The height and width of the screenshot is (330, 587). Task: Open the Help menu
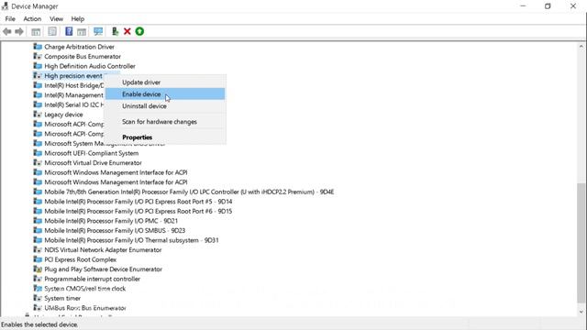click(x=77, y=18)
